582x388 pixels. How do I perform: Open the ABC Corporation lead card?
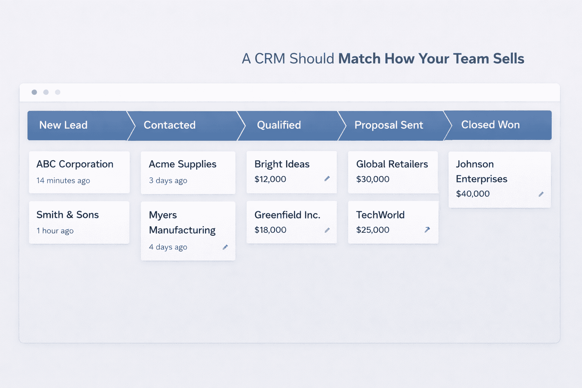point(79,172)
